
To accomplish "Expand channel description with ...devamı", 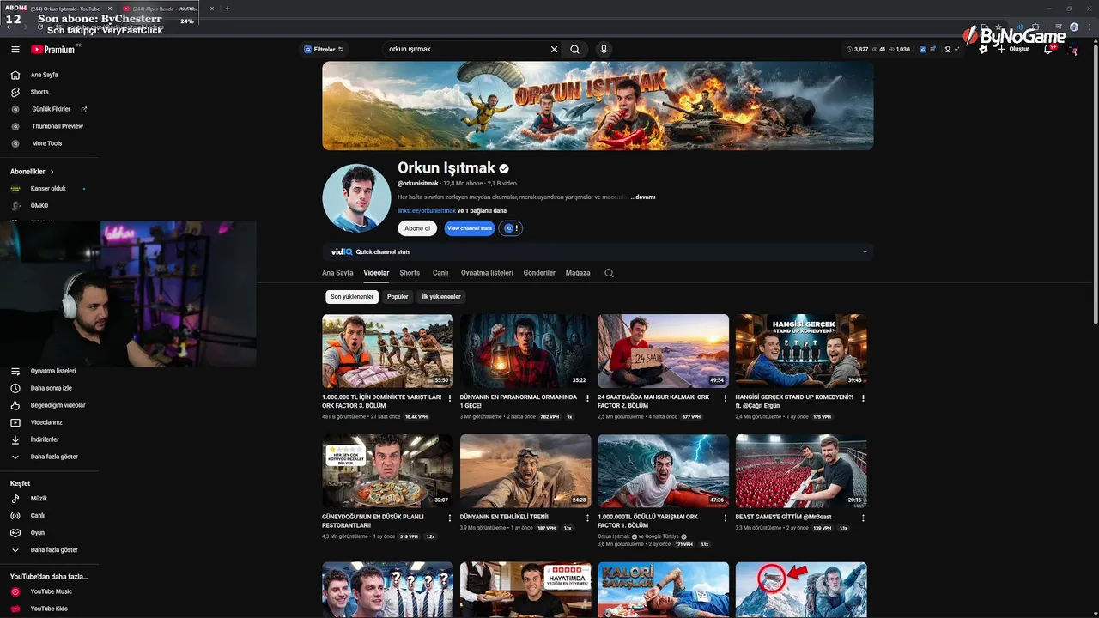I will tap(643, 197).
